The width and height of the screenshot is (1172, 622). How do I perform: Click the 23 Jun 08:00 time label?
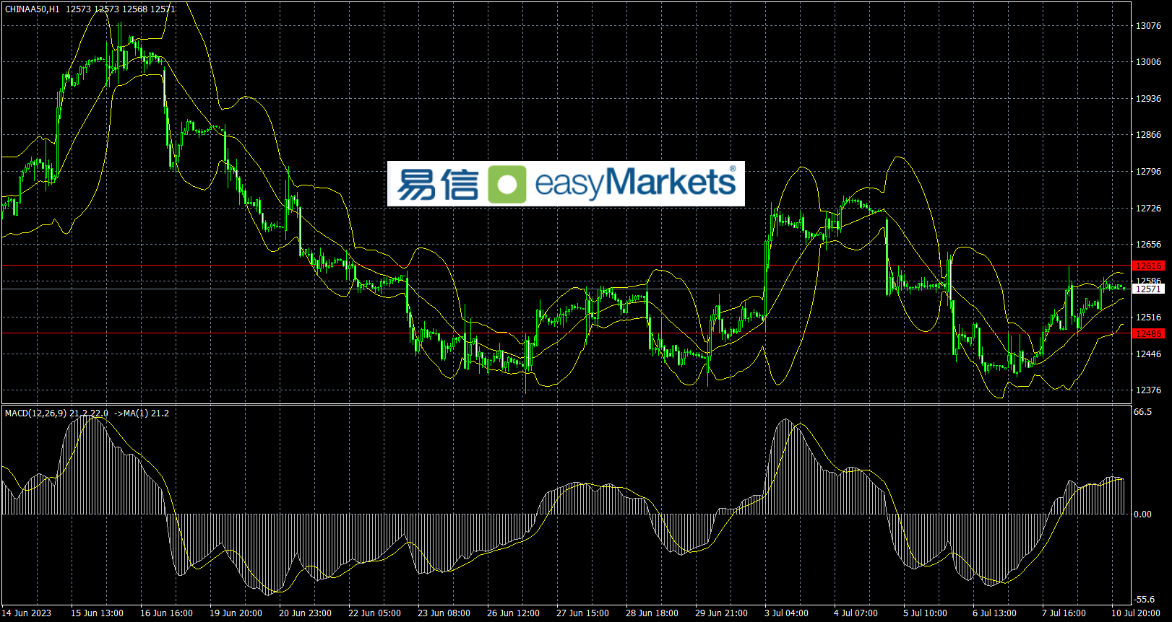tap(444, 613)
